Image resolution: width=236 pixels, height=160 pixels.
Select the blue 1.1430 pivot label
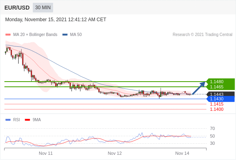click(x=220, y=99)
